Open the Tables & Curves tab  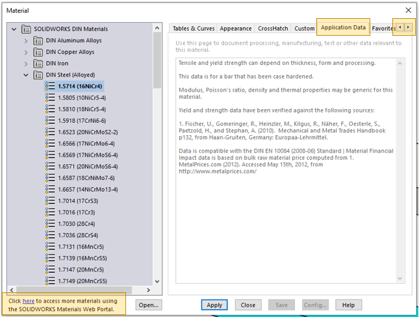coord(194,29)
